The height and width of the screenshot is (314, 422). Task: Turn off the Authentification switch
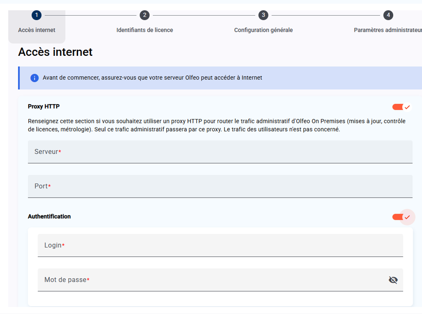tap(401, 217)
